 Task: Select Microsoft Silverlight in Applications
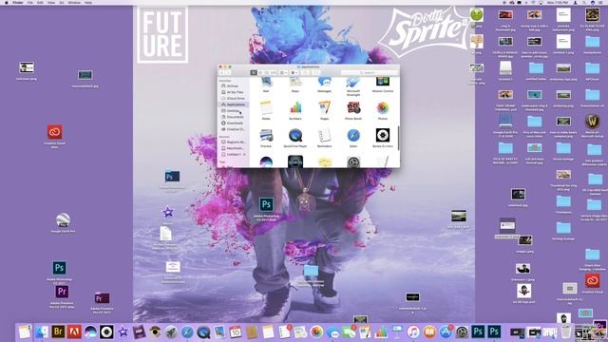[x=353, y=83]
